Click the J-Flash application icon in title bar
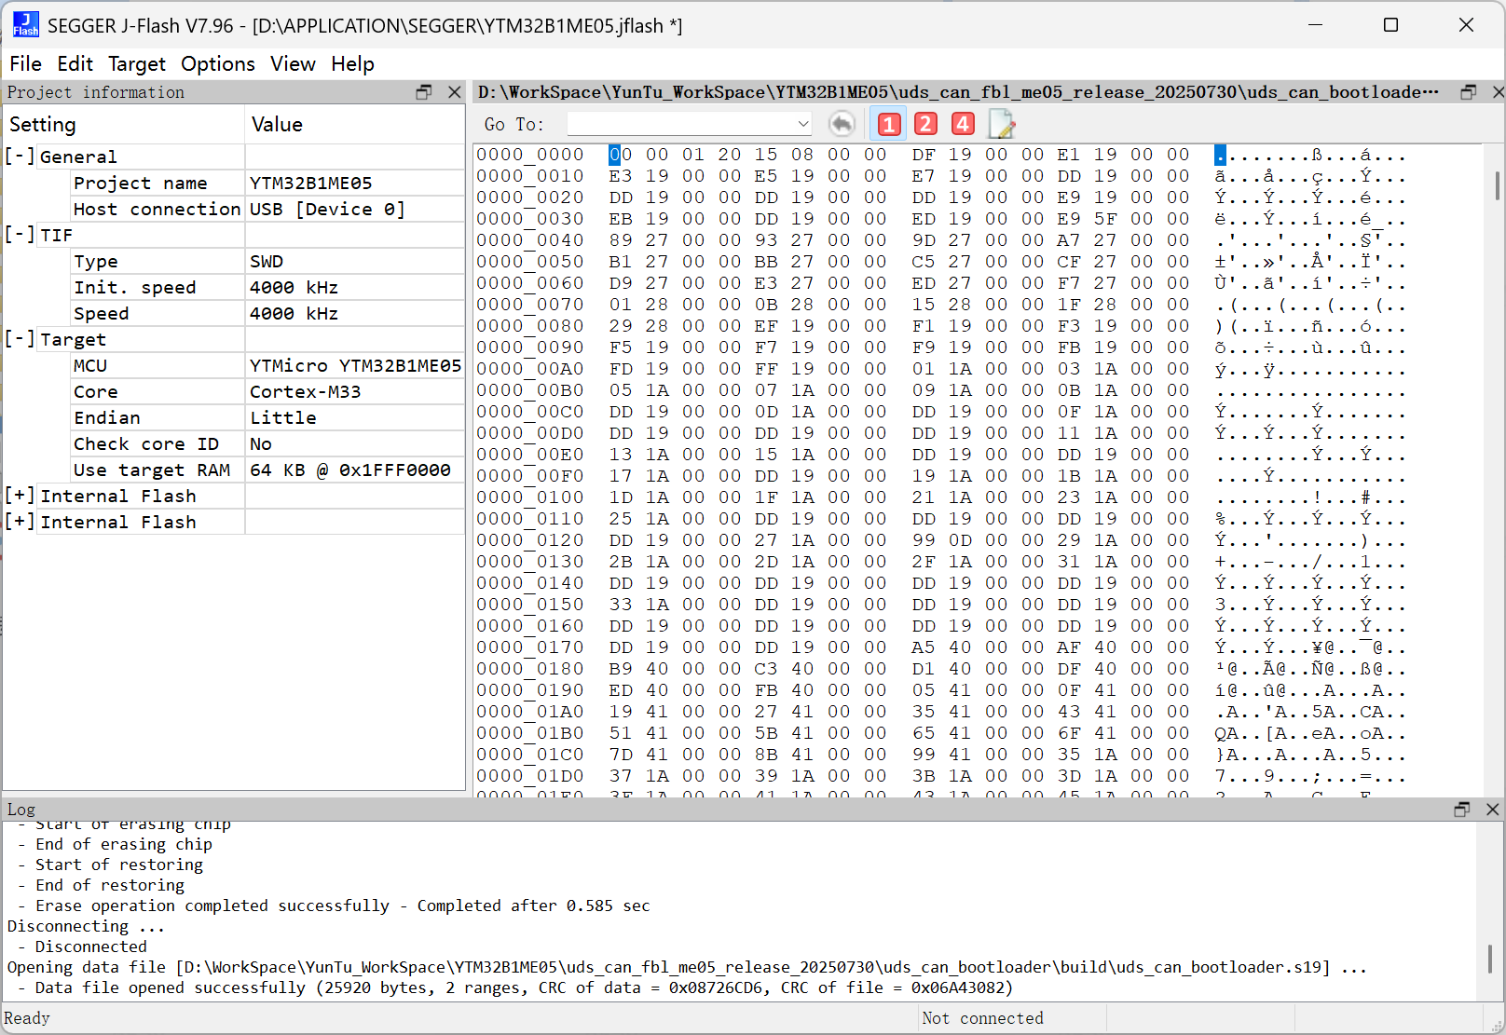Viewport: 1506px width, 1035px height. tap(25, 25)
